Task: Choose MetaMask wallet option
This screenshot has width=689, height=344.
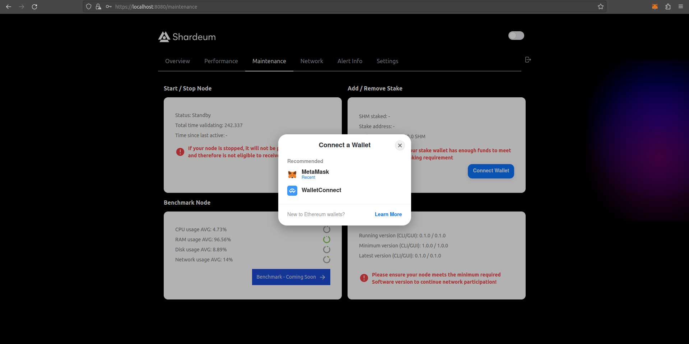Action: 345,174
